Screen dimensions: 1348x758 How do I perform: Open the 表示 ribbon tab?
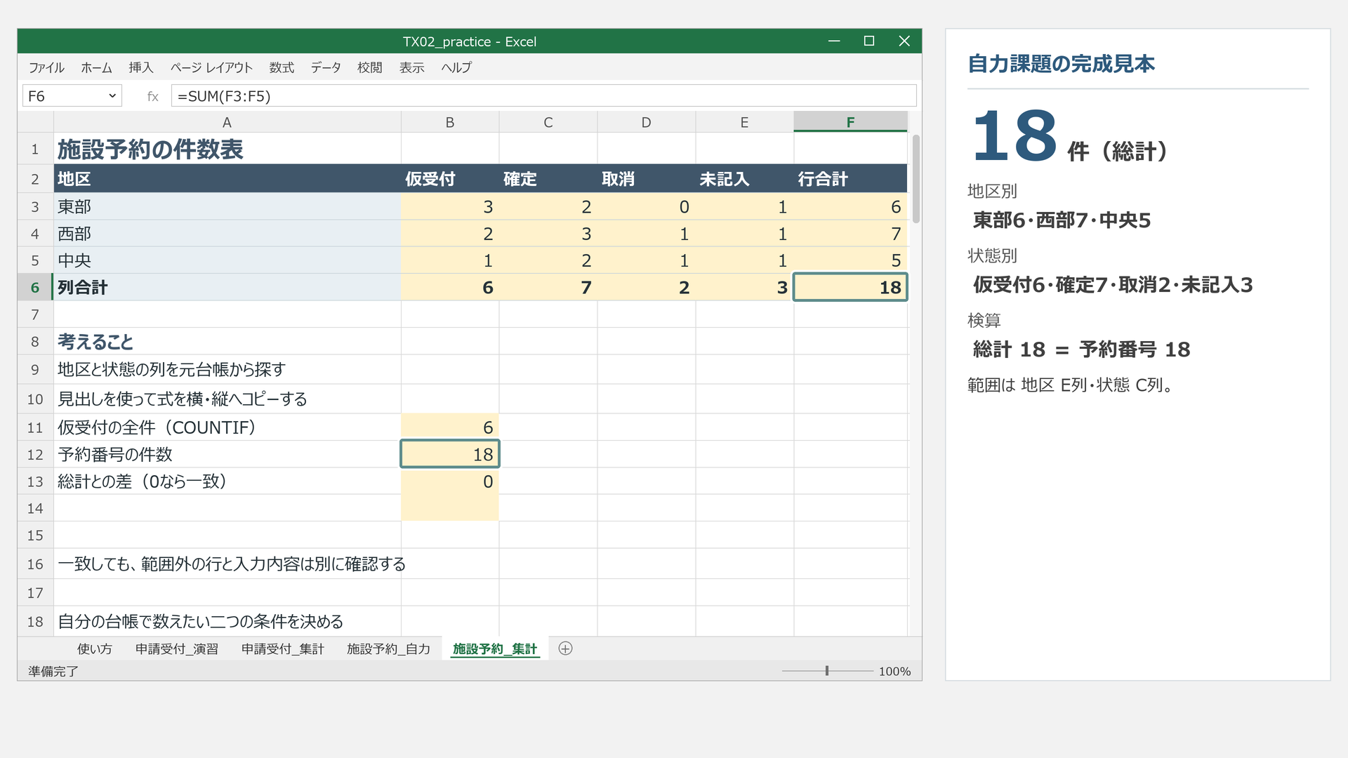[x=412, y=67]
